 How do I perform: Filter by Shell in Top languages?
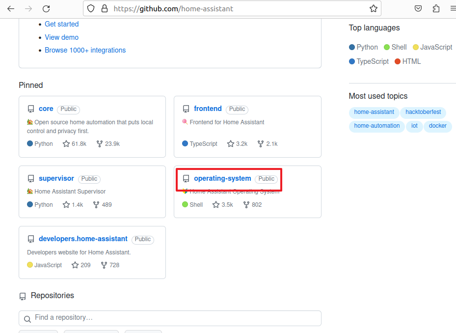point(395,47)
